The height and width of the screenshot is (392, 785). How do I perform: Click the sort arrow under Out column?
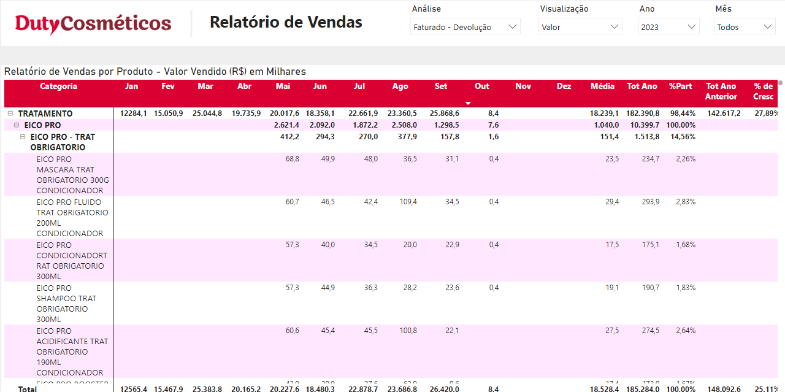(x=469, y=103)
